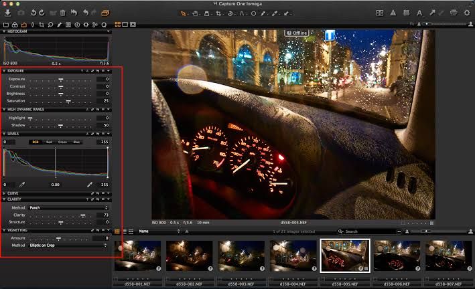Toggle exposure warning triangle icon
The height and width of the screenshot is (289, 475).
pos(393,13)
